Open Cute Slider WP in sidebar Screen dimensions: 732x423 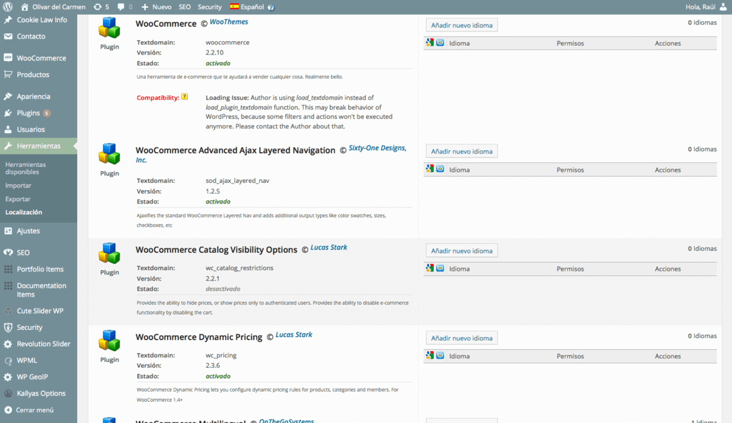[39, 311]
